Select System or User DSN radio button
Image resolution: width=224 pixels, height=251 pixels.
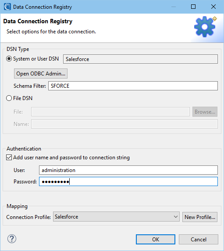[x=9, y=59]
